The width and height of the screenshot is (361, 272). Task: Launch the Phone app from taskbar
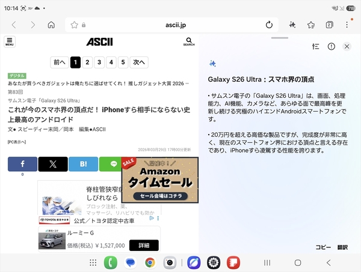111,262
